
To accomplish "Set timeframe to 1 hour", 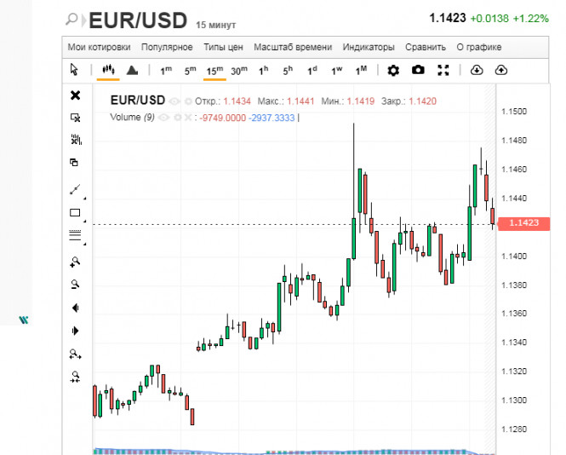I will [264, 71].
